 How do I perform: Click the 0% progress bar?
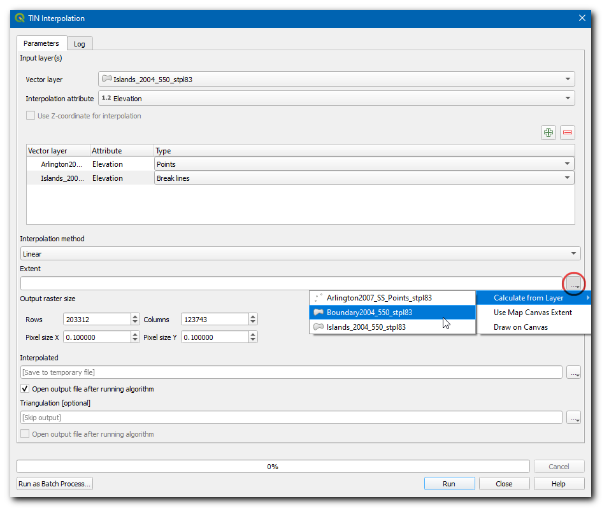pyautogui.click(x=273, y=467)
